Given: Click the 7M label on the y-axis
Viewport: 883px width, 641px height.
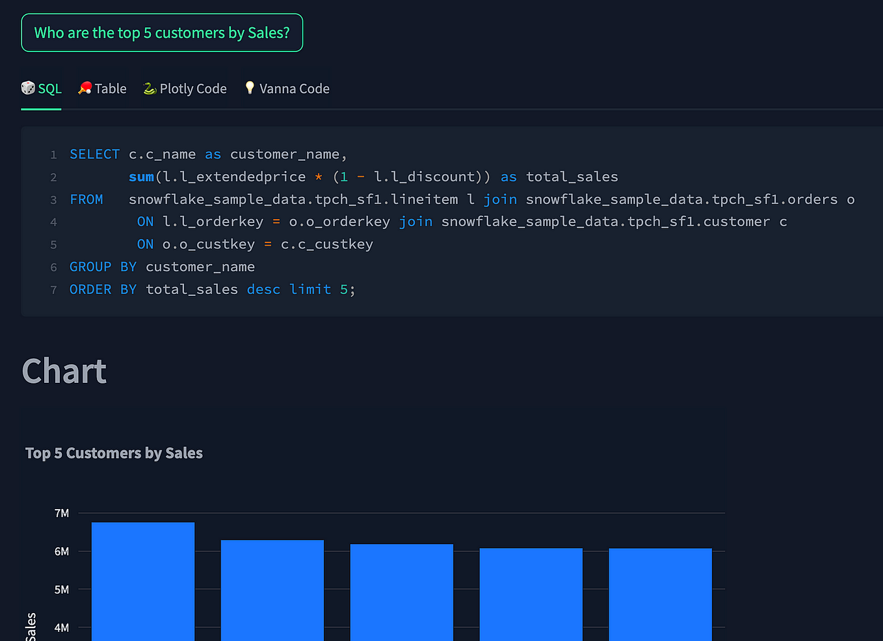Looking at the screenshot, I should tap(62, 513).
